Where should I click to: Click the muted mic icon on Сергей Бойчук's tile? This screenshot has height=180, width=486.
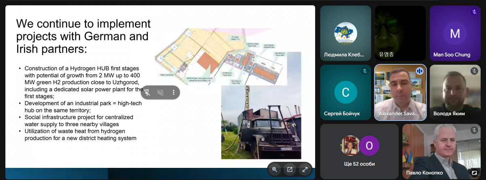click(x=364, y=71)
